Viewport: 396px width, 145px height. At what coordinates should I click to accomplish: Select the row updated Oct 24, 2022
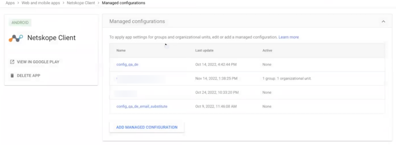point(247,93)
